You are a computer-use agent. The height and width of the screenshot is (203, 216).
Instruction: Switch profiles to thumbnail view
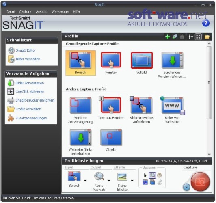(x=199, y=37)
